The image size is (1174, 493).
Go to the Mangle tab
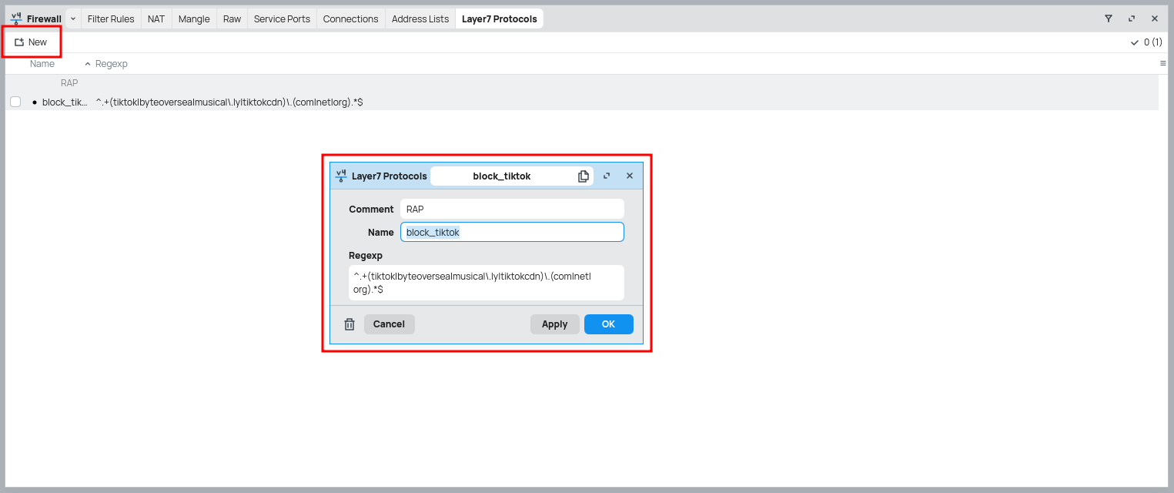pyautogui.click(x=194, y=18)
